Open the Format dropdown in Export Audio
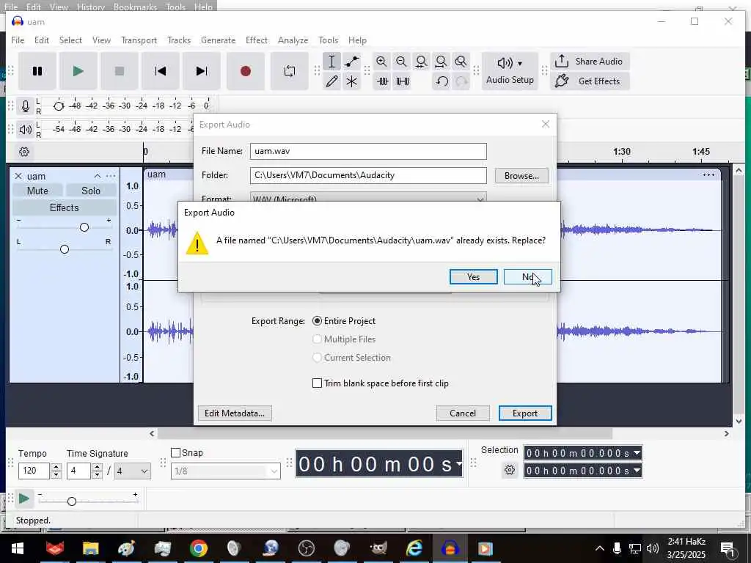This screenshot has width=751, height=563. point(368,197)
